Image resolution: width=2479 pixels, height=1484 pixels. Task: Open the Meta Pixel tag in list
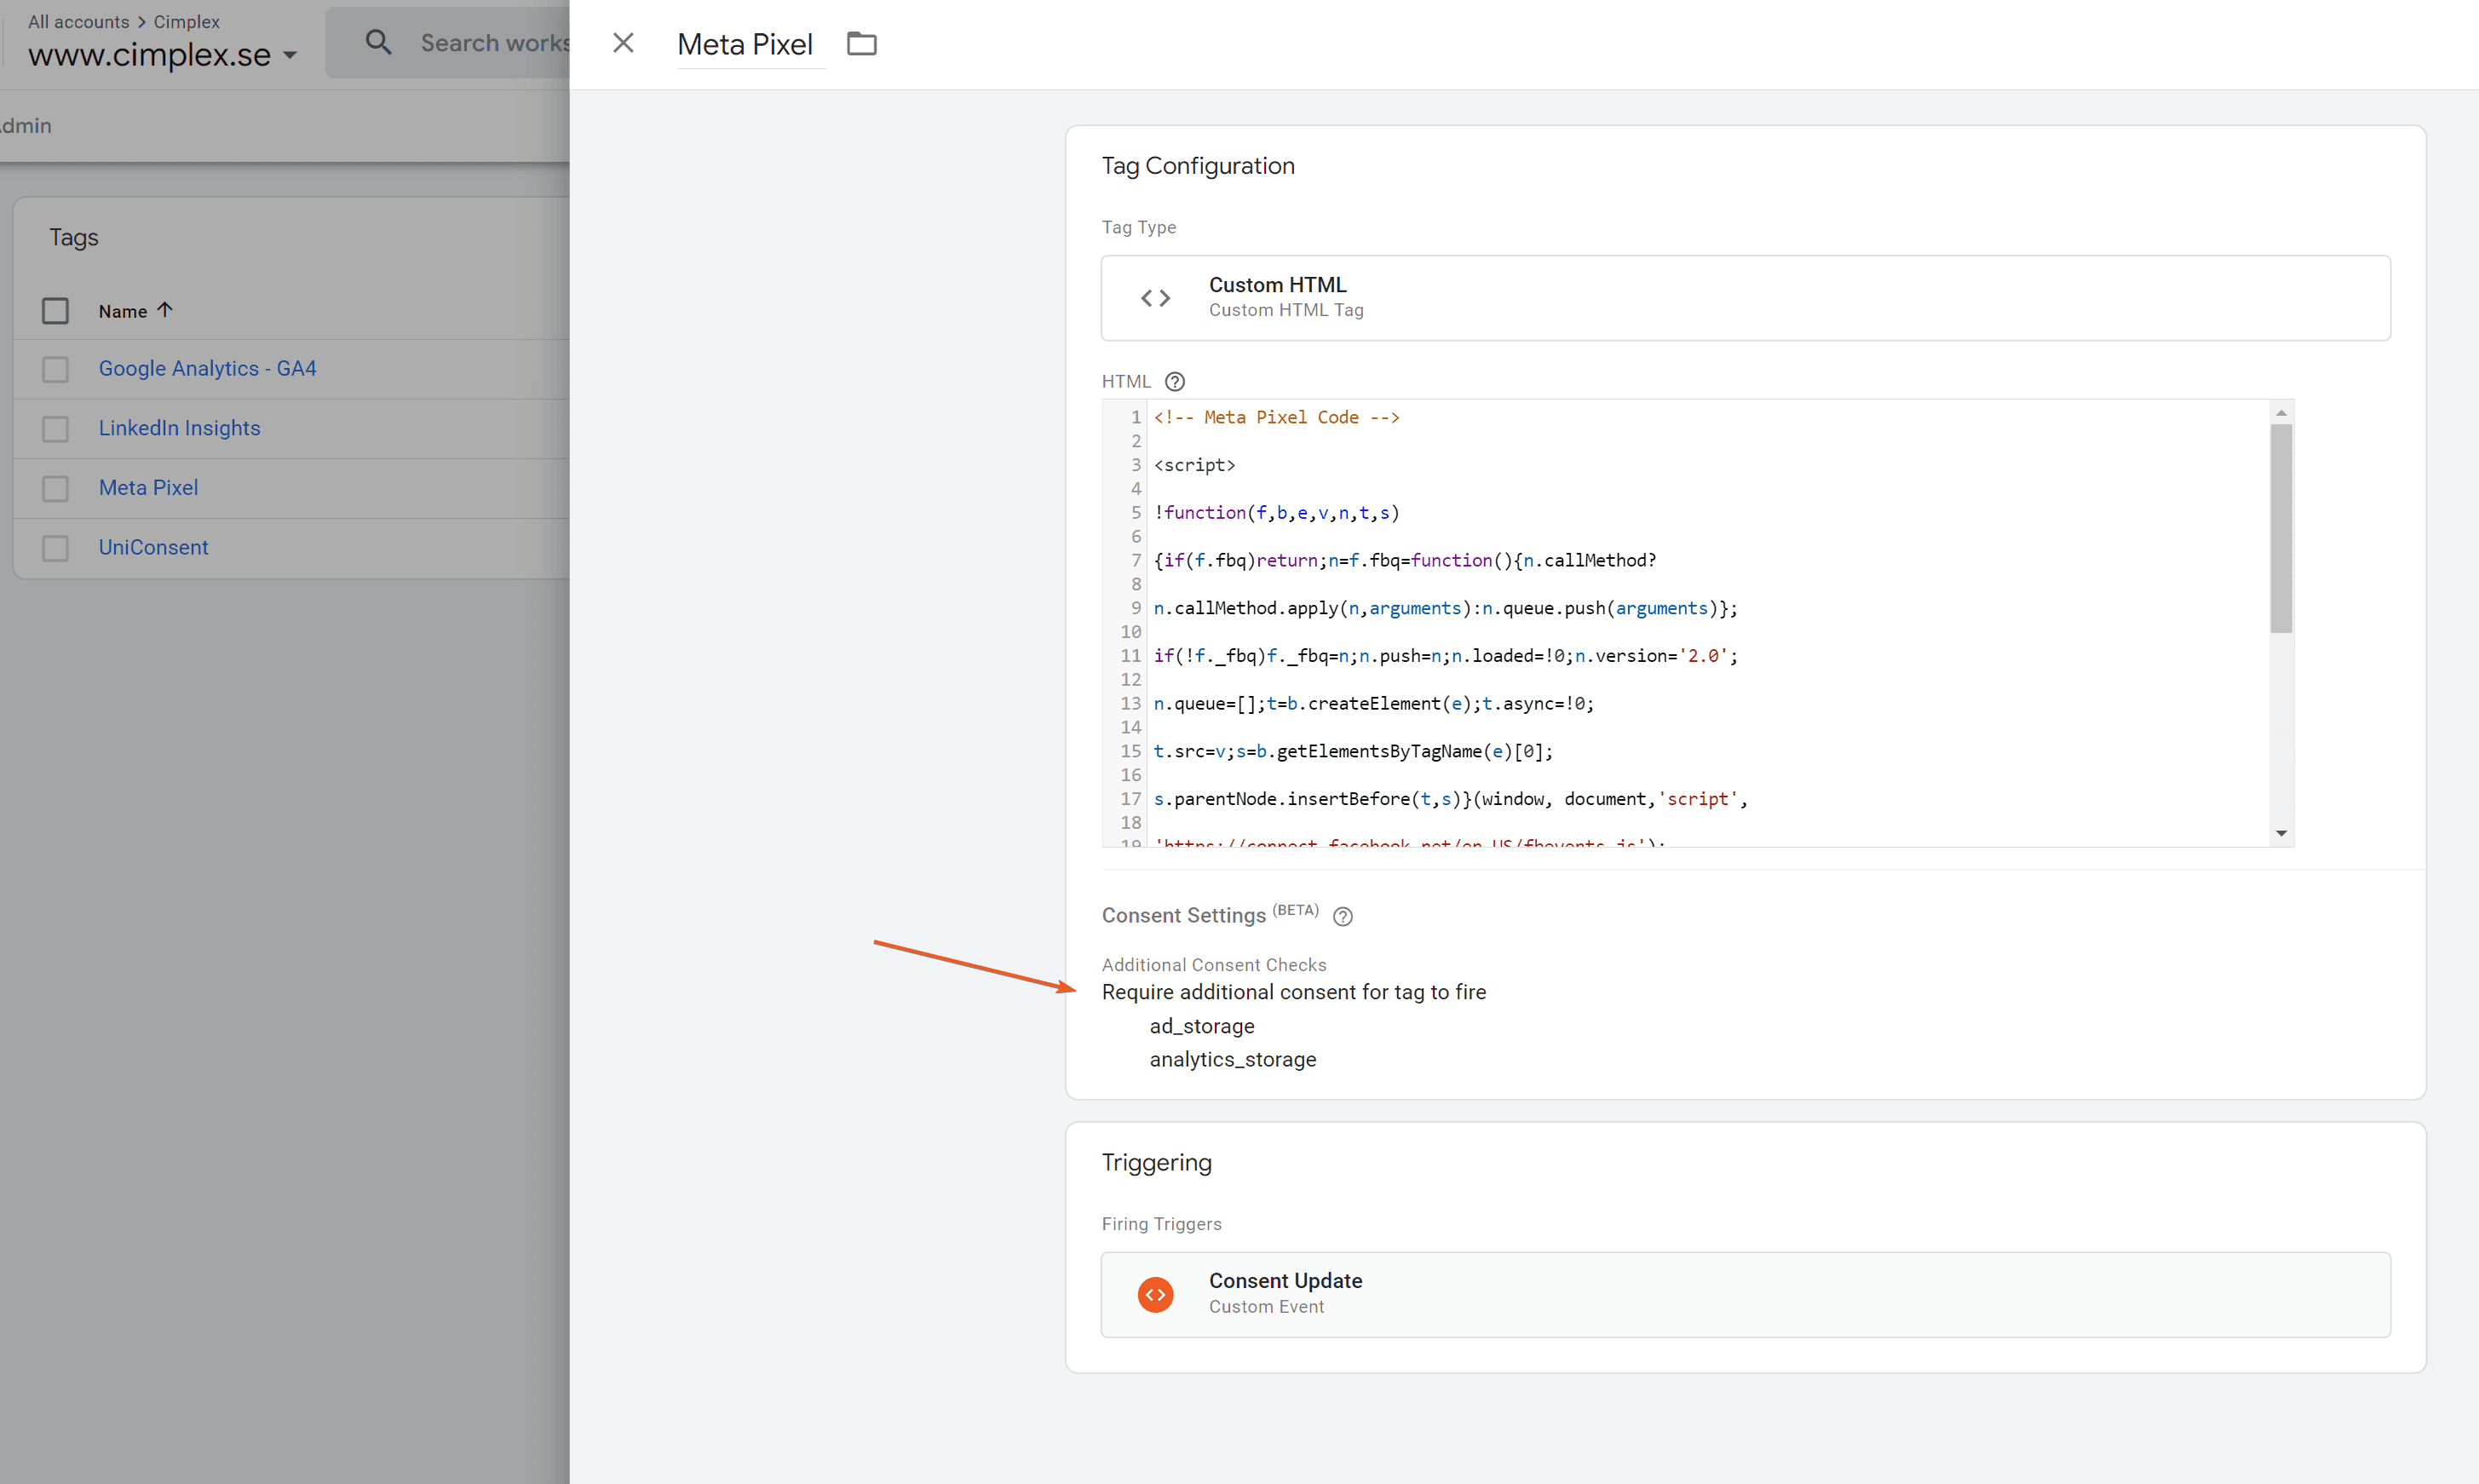point(148,487)
